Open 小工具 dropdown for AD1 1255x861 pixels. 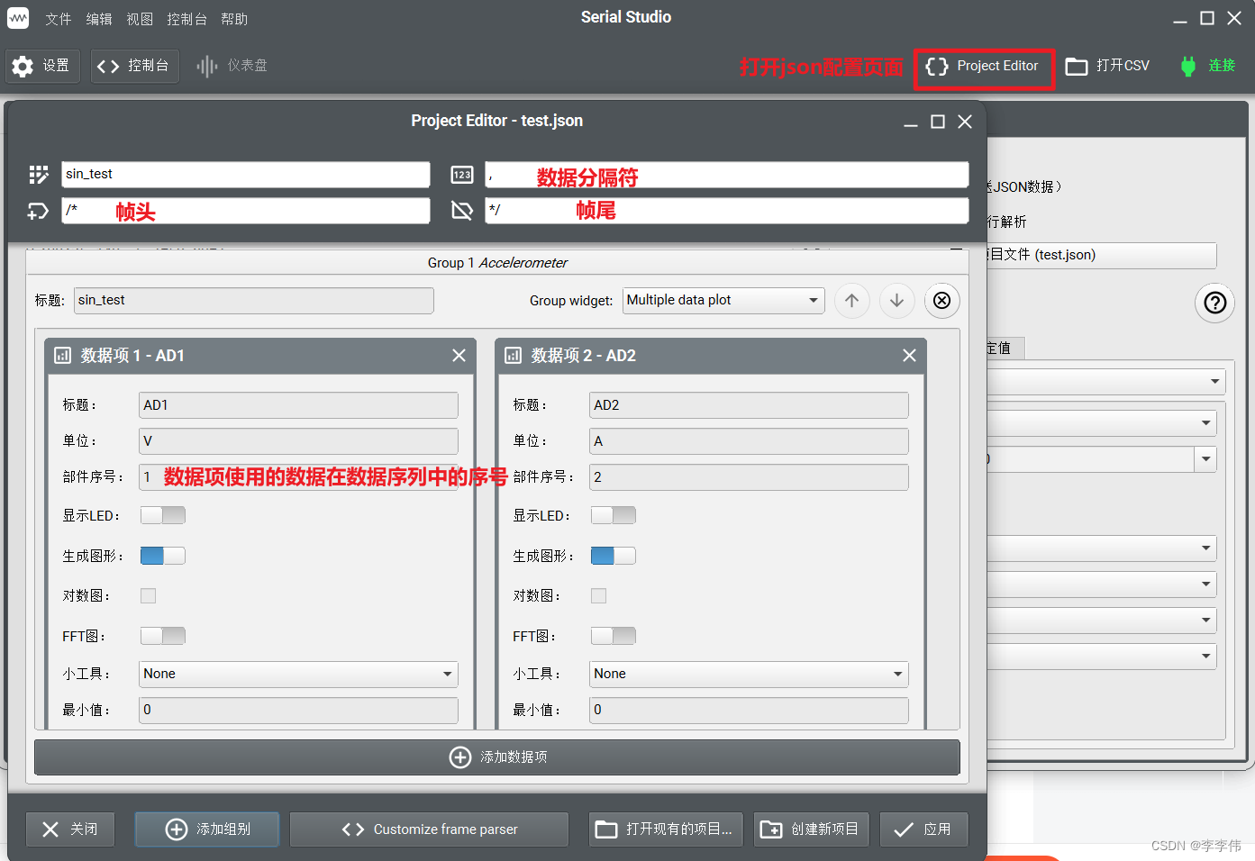297,674
